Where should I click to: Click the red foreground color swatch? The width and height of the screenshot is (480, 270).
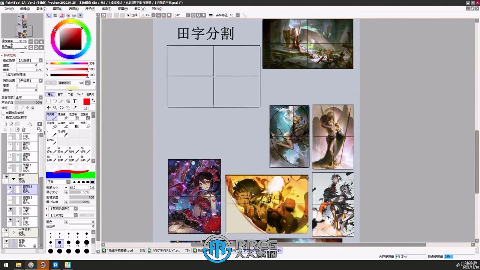coord(86,102)
